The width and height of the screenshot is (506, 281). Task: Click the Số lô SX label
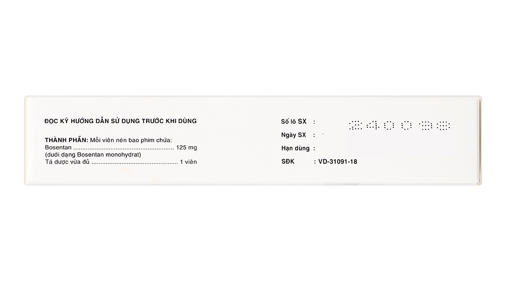293,121
